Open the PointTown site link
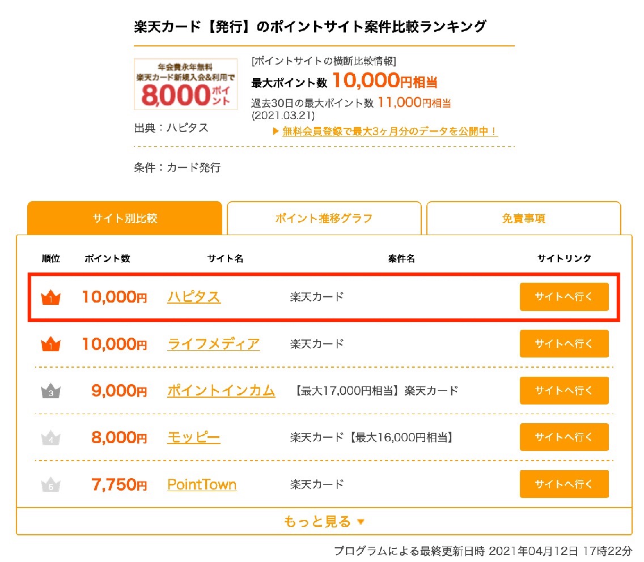Viewport: 644px width, 562px height. click(202, 484)
